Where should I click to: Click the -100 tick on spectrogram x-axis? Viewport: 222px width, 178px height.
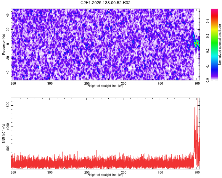coord(197,83)
